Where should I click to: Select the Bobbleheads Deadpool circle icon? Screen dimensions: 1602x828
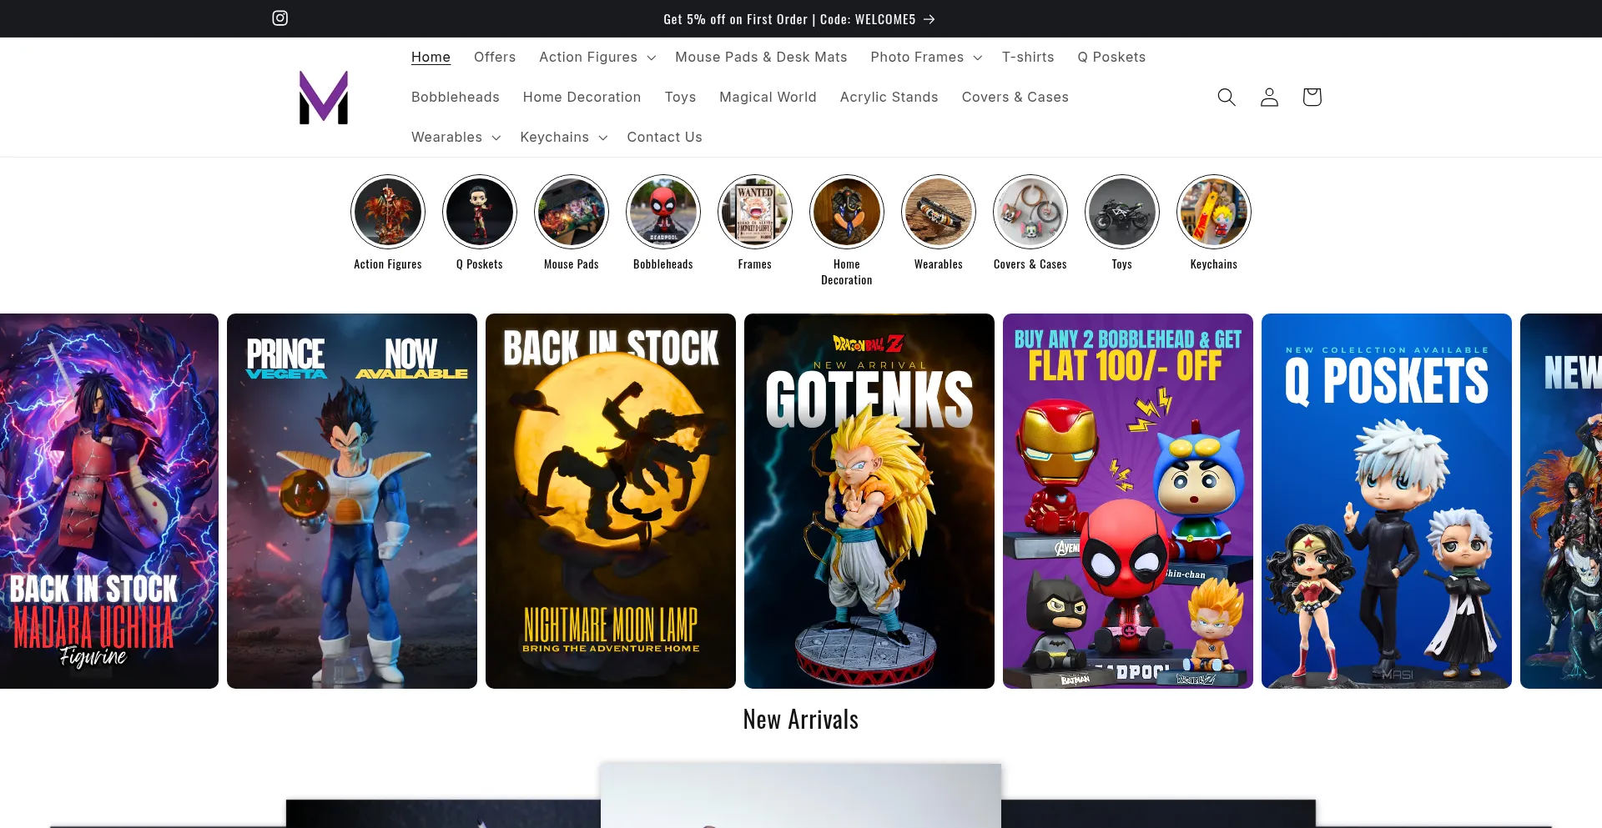pyautogui.click(x=663, y=212)
